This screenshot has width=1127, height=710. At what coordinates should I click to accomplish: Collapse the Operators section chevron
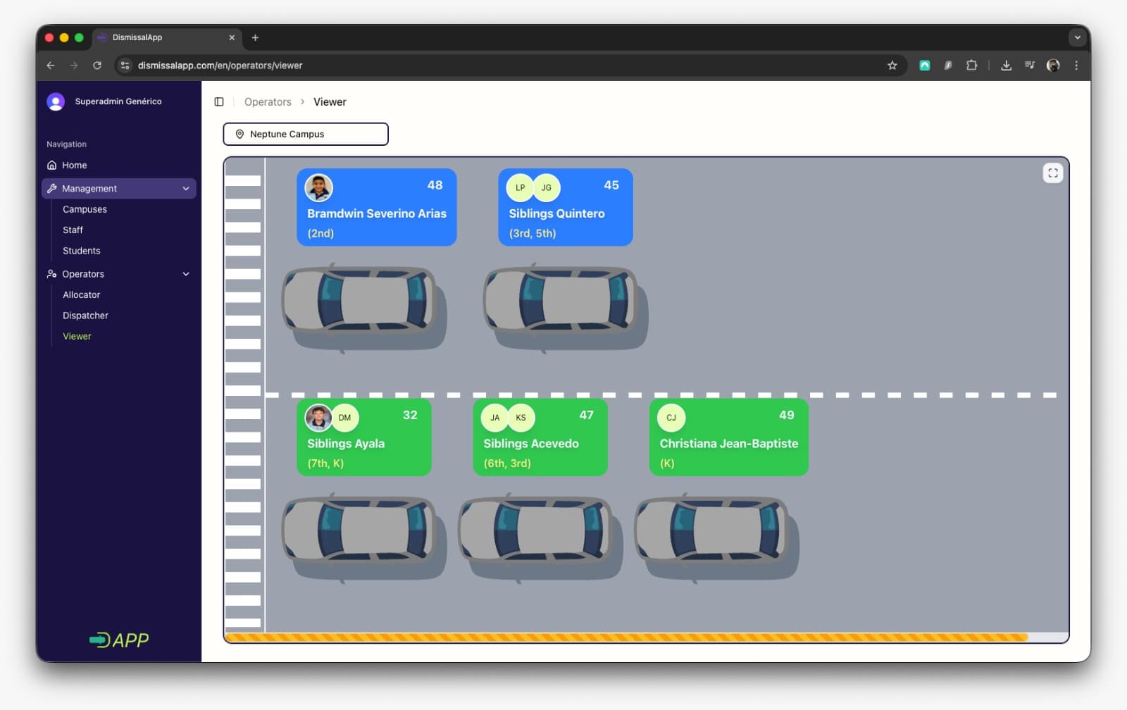tap(186, 274)
